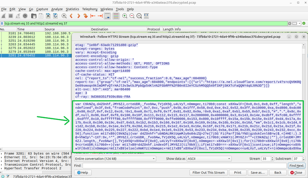The width and height of the screenshot is (308, 178).
Task: Add a filter button with plus icon
Action: tap(304, 23)
